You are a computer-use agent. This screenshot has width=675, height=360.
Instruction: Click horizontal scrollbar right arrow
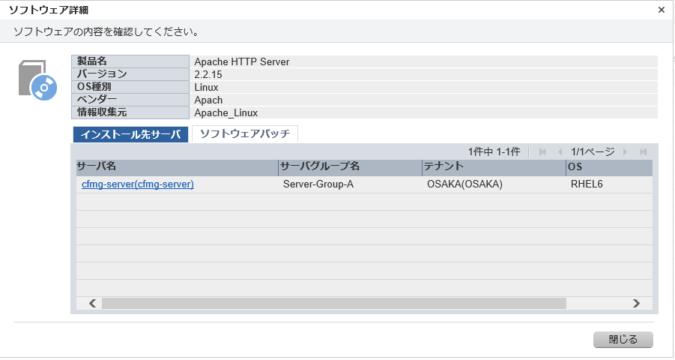pos(636,303)
